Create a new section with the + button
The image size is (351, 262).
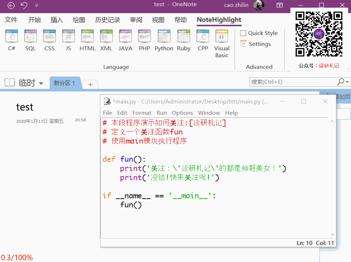point(90,83)
